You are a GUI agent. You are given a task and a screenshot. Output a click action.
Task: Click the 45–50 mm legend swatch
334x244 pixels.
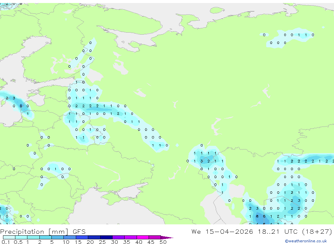pyautogui.click(x=155, y=237)
